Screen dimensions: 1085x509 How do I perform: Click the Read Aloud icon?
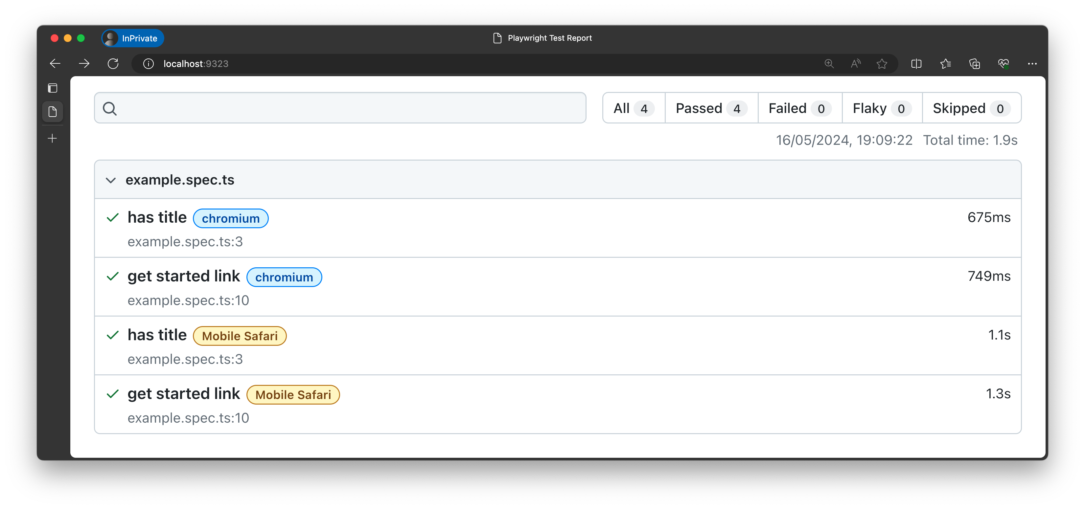pyautogui.click(x=855, y=64)
